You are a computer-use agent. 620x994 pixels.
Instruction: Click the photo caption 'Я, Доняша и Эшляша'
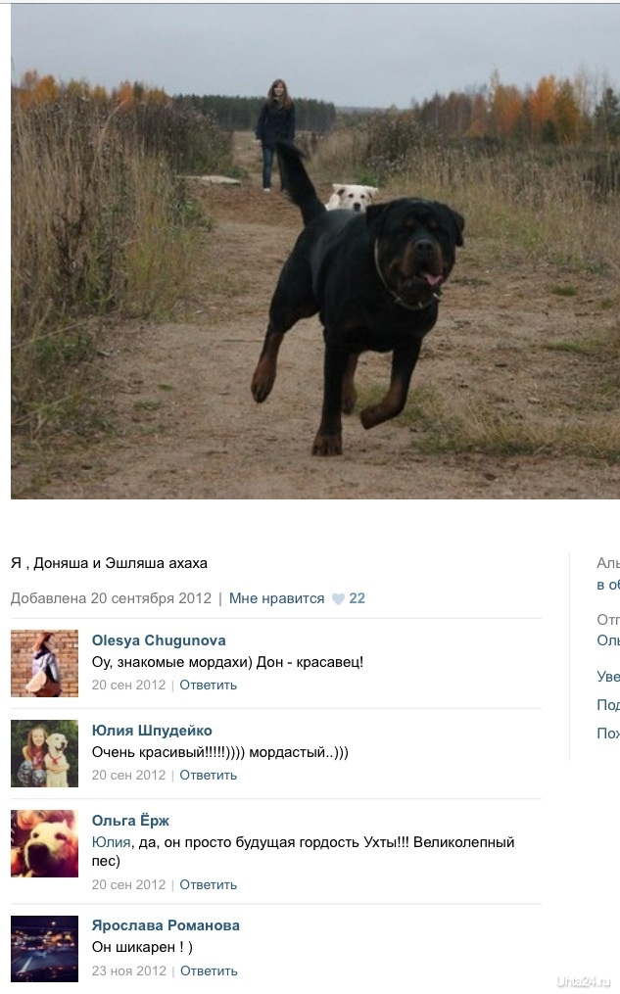[x=109, y=563]
